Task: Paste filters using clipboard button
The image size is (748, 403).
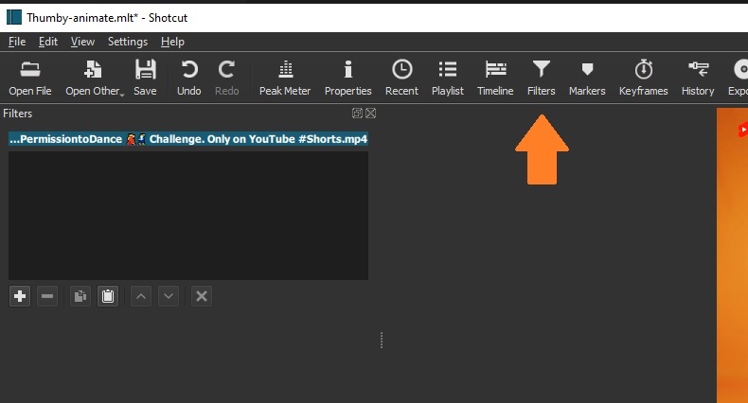Action: click(108, 296)
